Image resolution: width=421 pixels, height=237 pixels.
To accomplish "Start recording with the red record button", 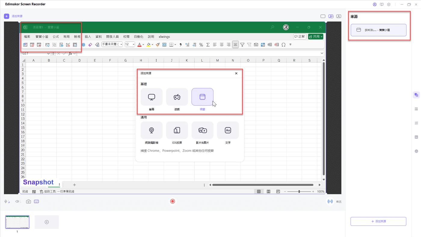I will (173, 201).
